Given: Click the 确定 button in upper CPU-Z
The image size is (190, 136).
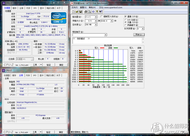Looking at the screenshot, I should [x=61, y=65].
